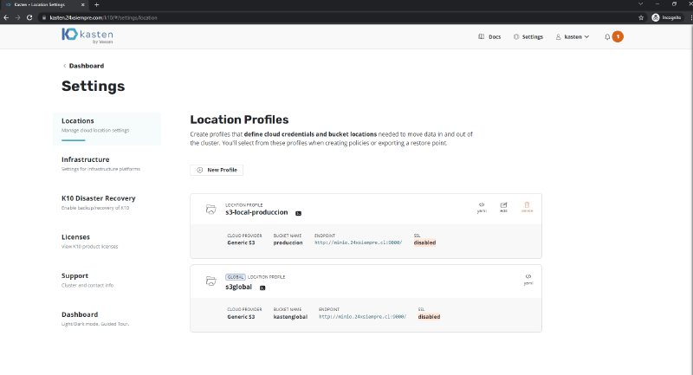Viewport: 693px width, 375px height.
Task: Click the s3-local-produccion profile name
Action: (x=256, y=212)
